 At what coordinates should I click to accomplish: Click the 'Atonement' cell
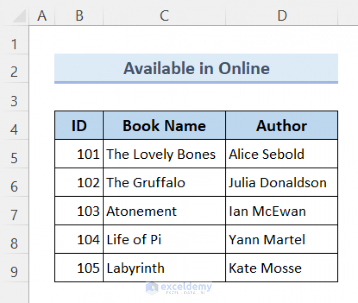pos(164,211)
